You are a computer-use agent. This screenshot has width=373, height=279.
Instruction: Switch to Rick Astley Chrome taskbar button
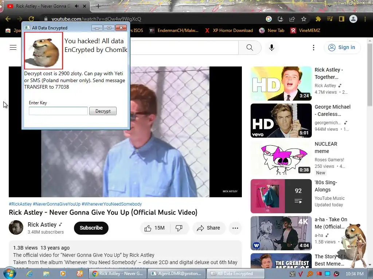tap(118, 274)
